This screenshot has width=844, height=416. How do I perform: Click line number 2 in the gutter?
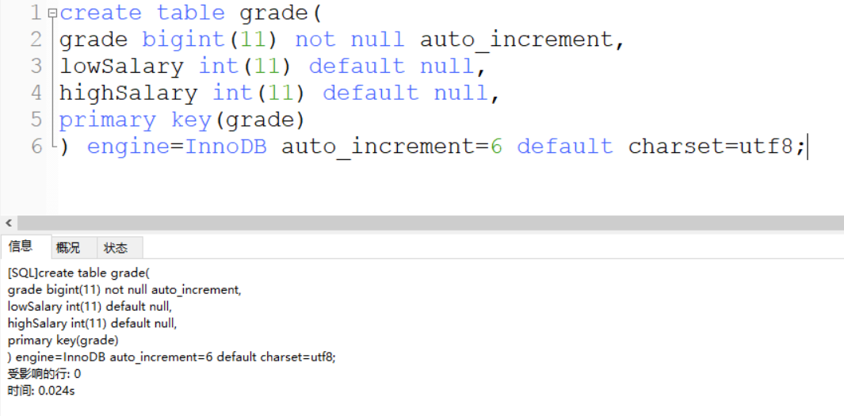tap(36, 40)
